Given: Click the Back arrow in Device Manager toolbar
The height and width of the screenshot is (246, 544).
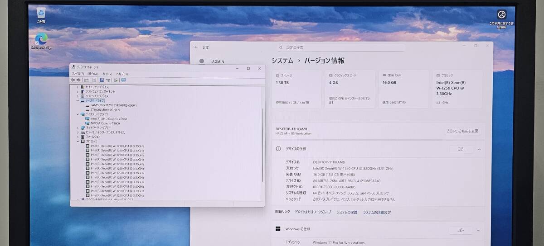Looking at the screenshot, I should point(73,80).
